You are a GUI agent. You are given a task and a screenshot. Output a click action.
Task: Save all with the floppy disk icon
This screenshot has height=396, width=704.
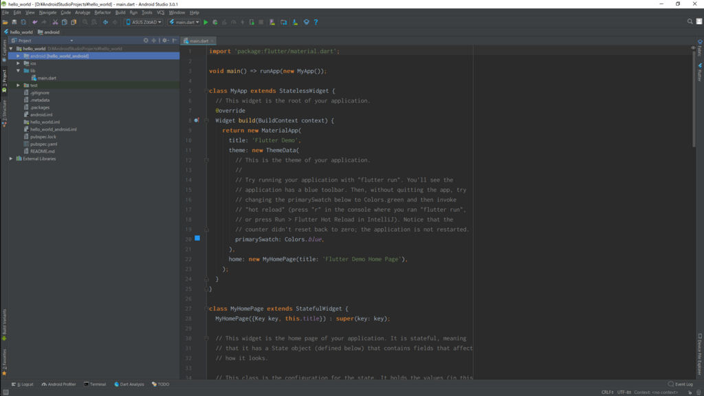click(x=14, y=22)
